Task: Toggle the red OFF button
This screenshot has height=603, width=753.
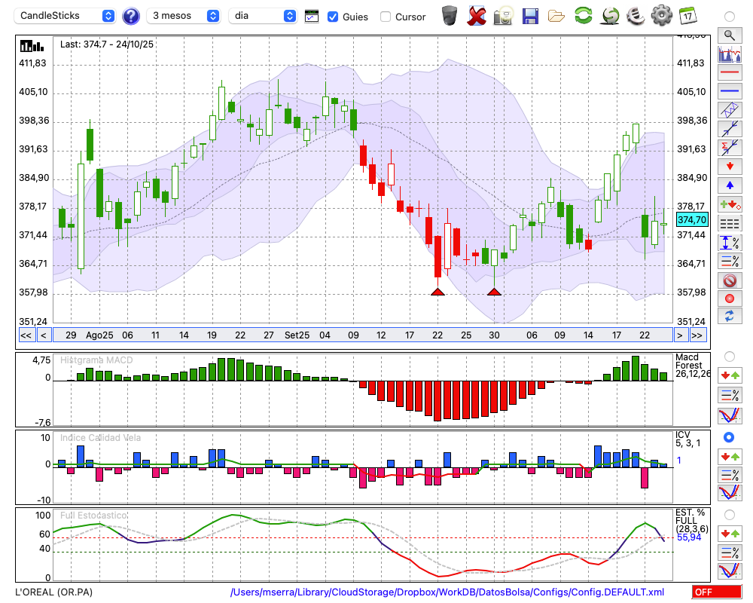Action: click(716, 592)
